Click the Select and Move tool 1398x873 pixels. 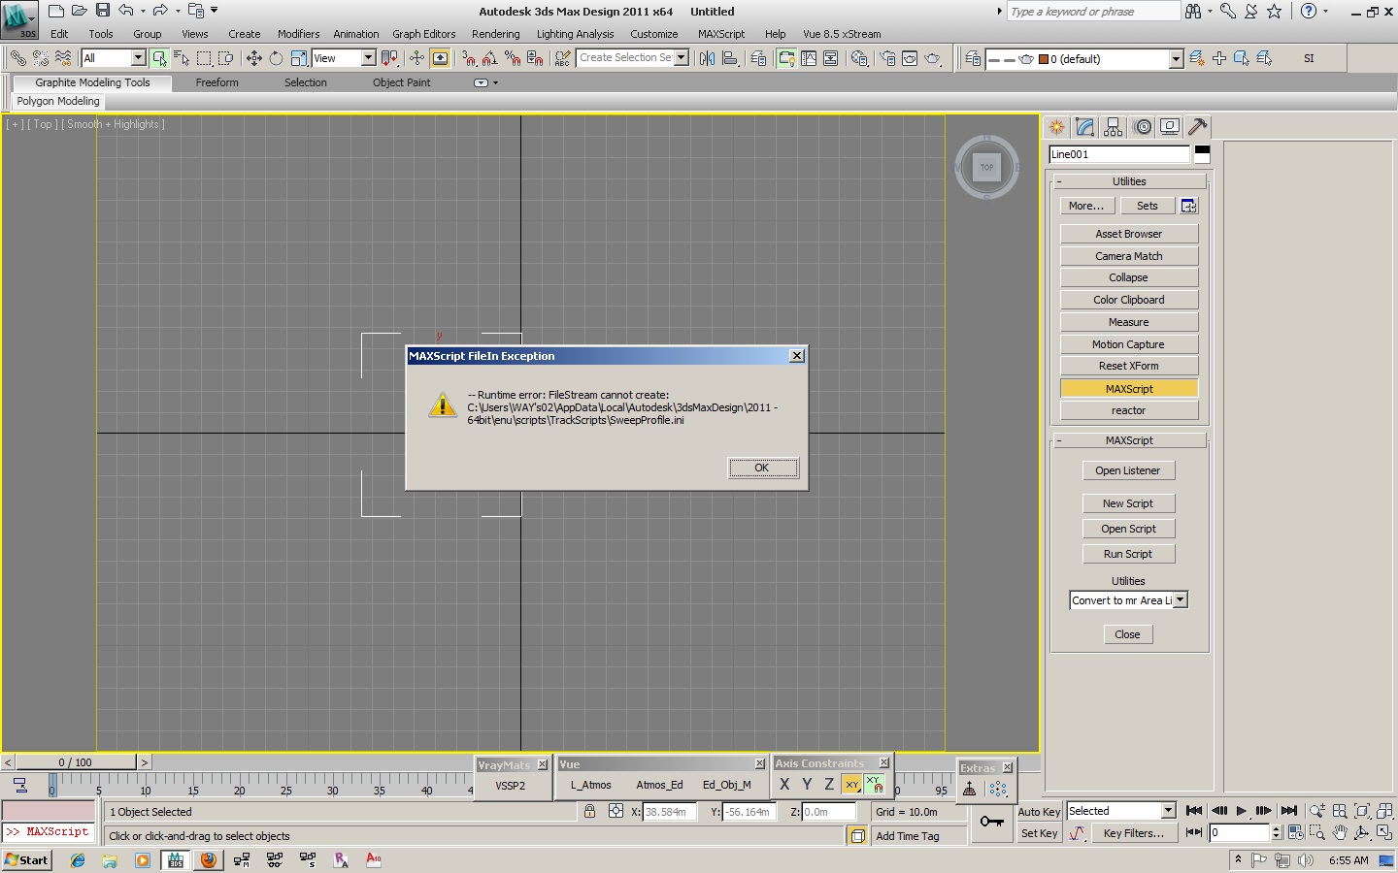253,59
